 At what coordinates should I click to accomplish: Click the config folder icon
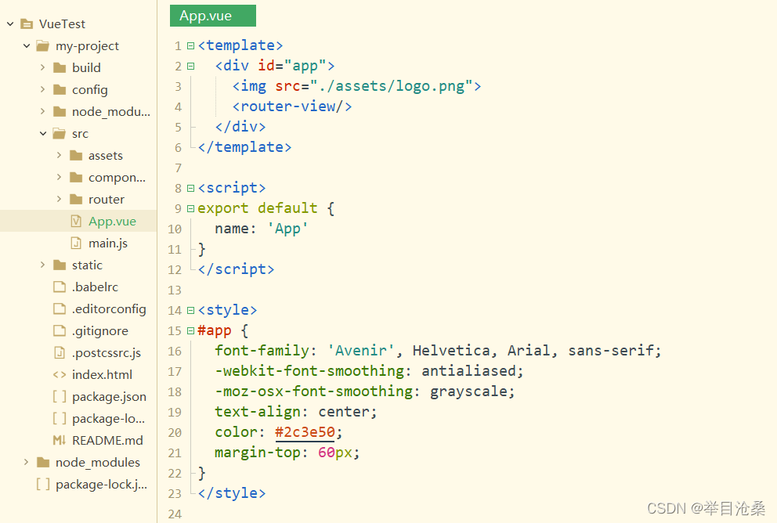pyautogui.click(x=60, y=89)
